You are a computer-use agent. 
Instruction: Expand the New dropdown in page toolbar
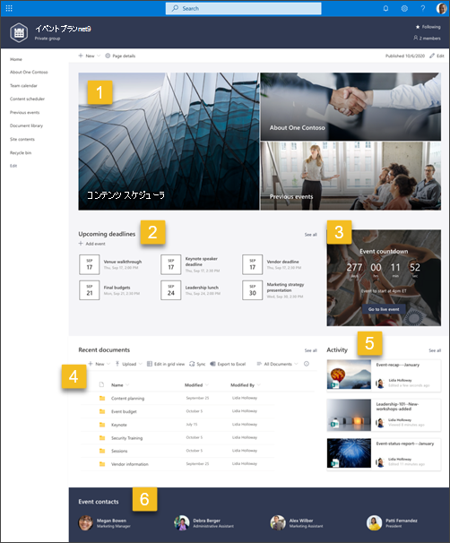(x=99, y=56)
